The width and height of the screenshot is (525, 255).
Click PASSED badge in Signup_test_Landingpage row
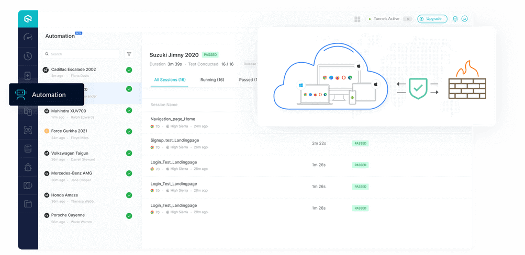pos(360,143)
